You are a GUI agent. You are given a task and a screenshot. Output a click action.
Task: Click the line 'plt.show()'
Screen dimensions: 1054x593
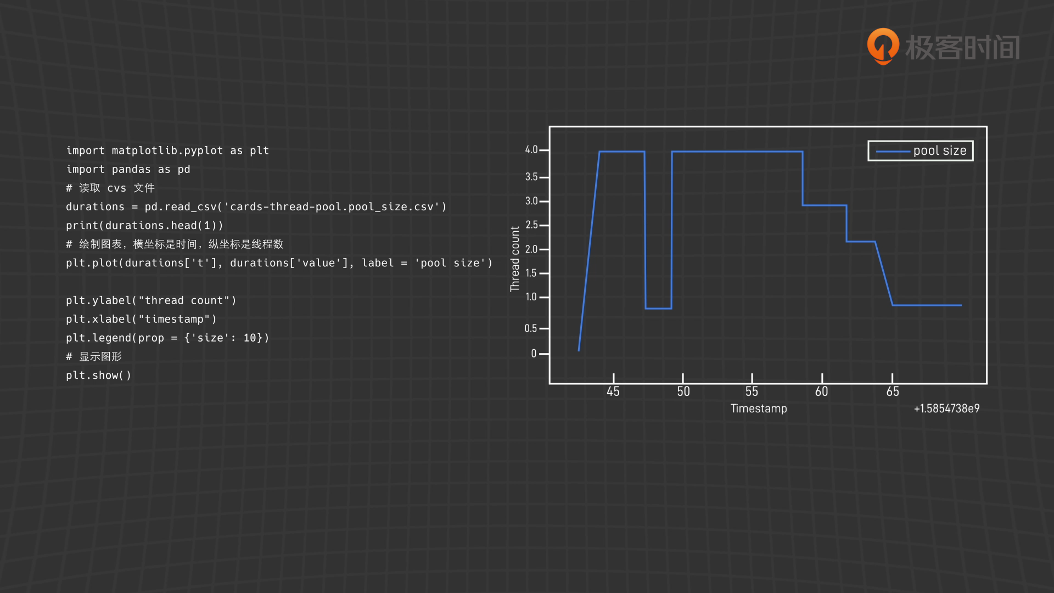point(98,375)
